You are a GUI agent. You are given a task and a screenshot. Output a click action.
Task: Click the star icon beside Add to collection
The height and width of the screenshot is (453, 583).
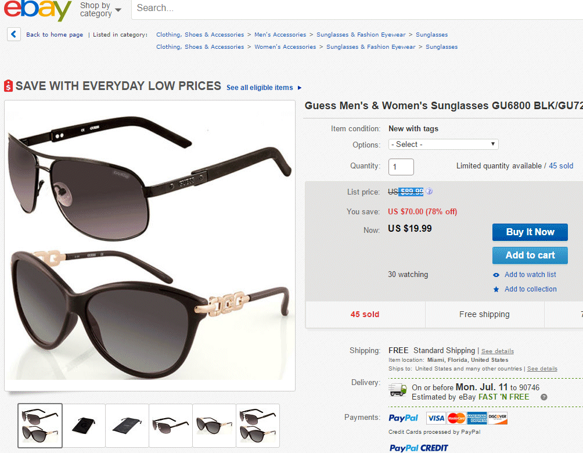coord(496,289)
